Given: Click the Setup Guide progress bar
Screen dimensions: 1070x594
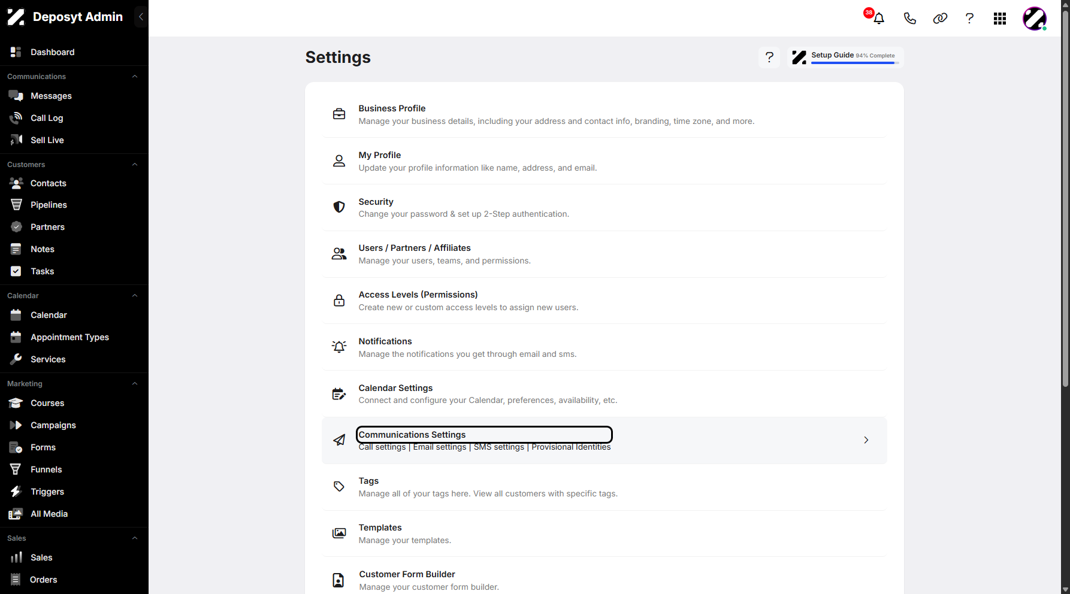Looking at the screenshot, I should coord(855,63).
